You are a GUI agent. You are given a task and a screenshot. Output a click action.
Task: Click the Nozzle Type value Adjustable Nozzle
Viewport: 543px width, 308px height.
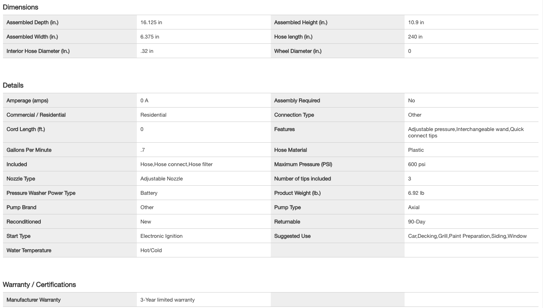coord(161,179)
